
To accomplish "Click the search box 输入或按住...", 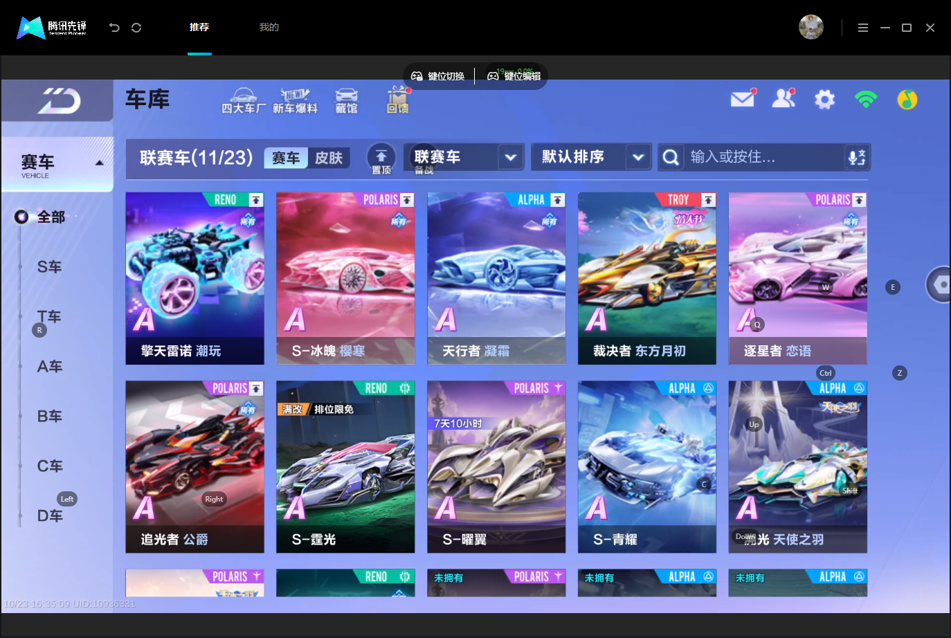I will [x=764, y=157].
